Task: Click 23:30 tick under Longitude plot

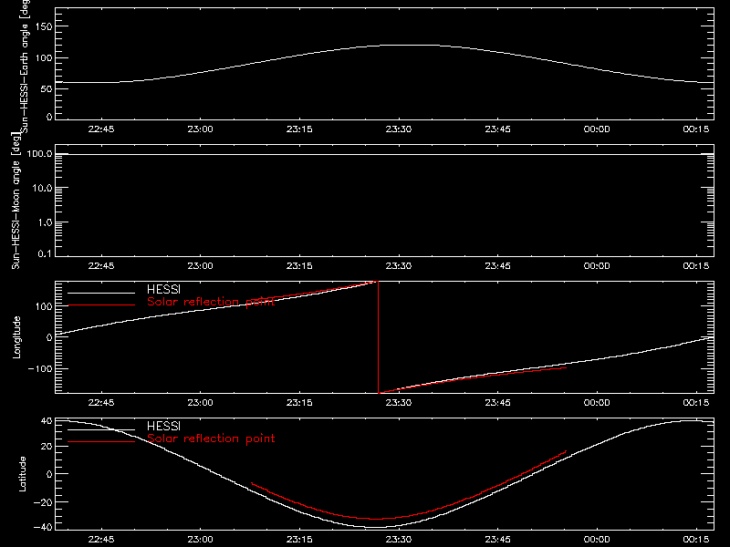Action: (399, 403)
